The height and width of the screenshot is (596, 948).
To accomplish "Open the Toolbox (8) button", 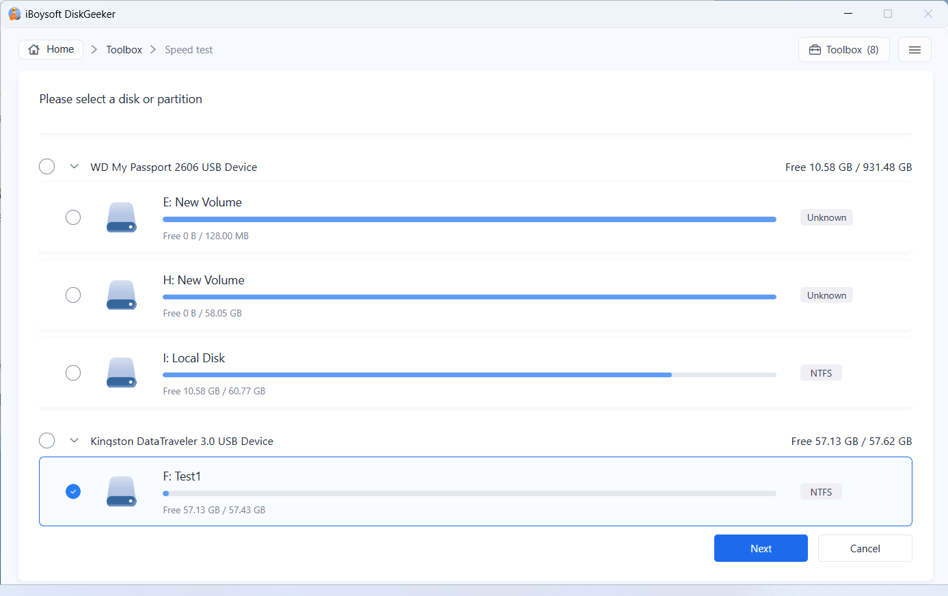I will tap(844, 50).
